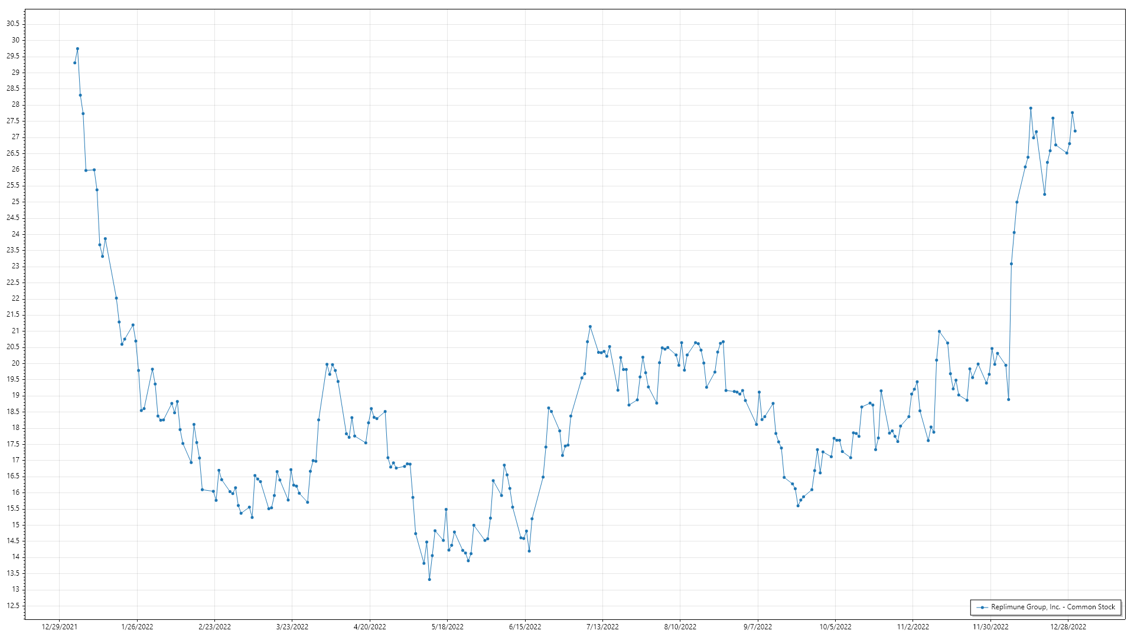Viewport: 1134px width, 637px height.
Task: Click the 11/30/2022 x-axis date label
Action: pyautogui.click(x=990, y=626)
